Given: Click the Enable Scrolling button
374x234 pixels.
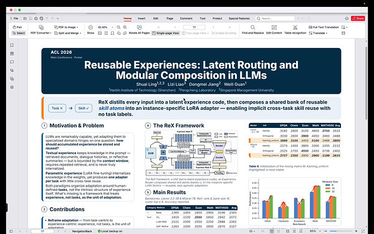Looking at the screenshot, I should (224, 33).
